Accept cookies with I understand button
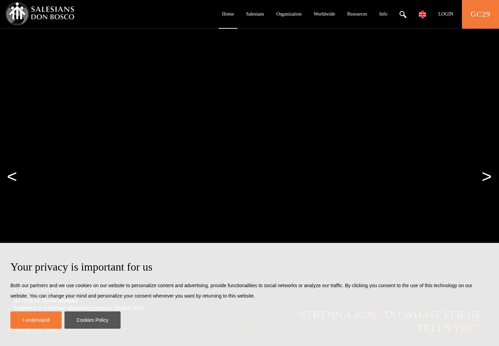The width and height of the screenshot is (499, 346). coord(36,320)
